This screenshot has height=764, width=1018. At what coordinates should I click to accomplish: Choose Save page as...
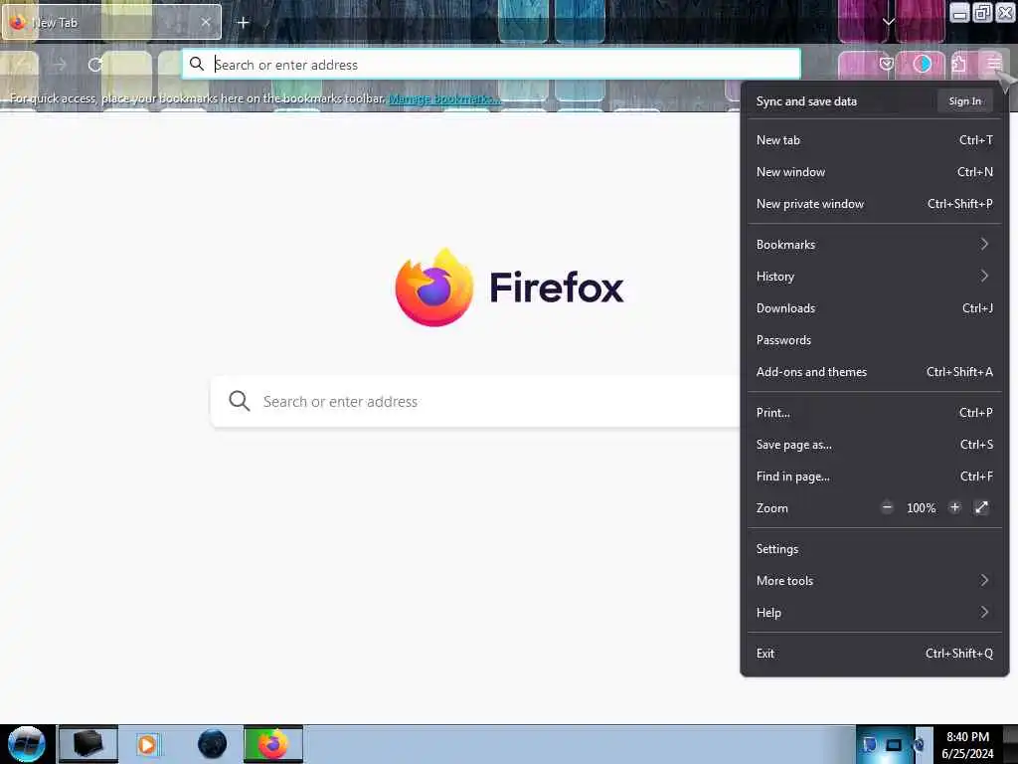[874, 445]
